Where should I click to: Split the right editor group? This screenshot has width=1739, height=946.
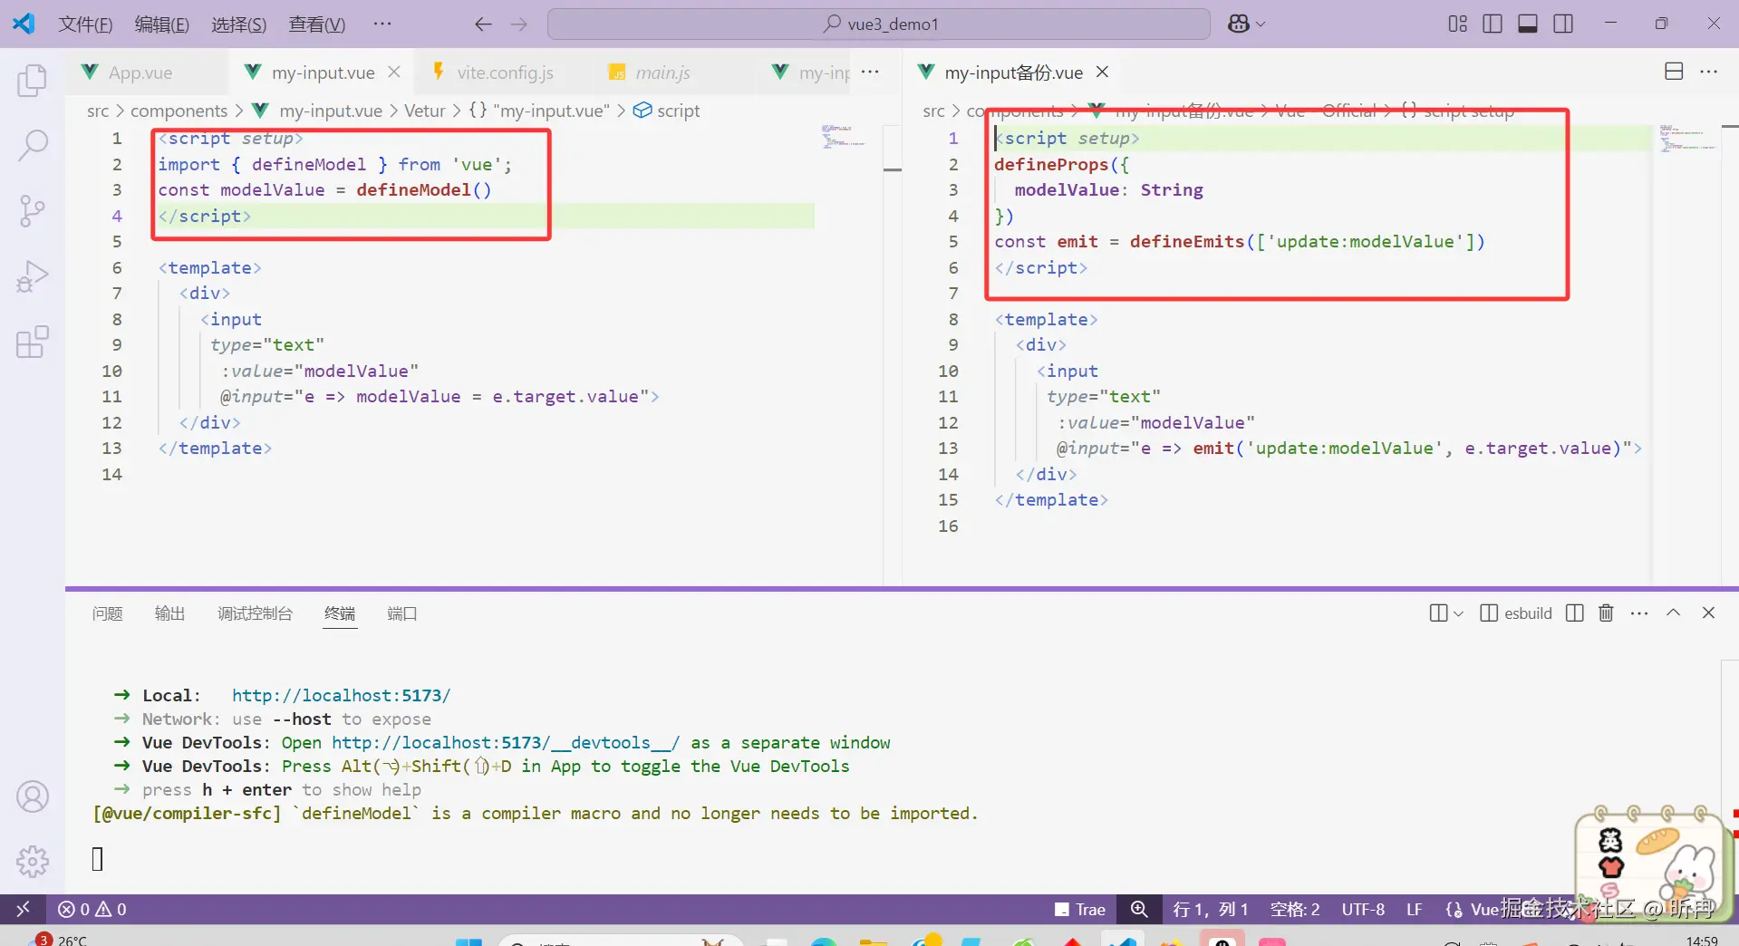(x=1674, y=72)
